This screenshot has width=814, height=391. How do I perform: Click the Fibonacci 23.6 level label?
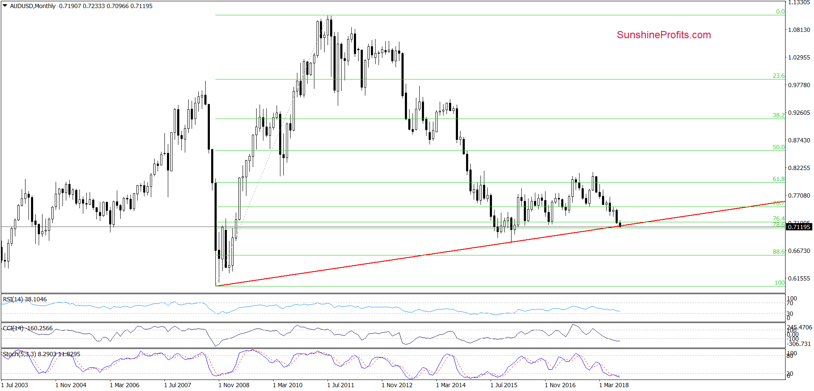pyautogui.click(x=778, y=76)
